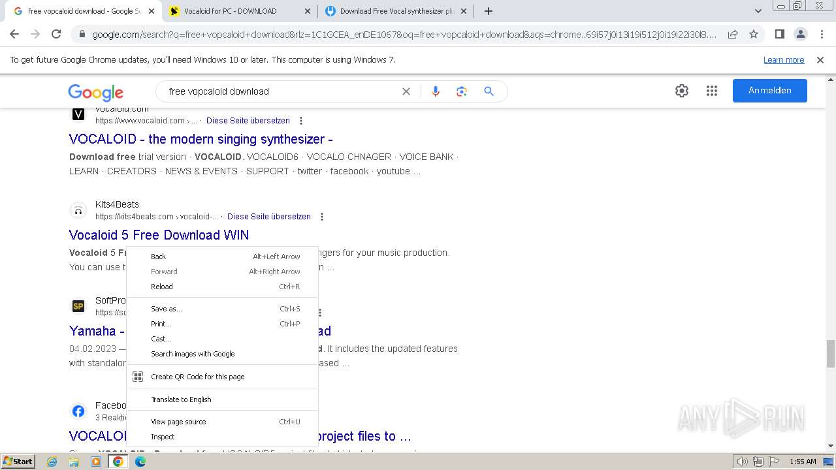This screenshot has width=836, height=470.
Task: Click the Google logo
Action: click(x=95, y=92)
